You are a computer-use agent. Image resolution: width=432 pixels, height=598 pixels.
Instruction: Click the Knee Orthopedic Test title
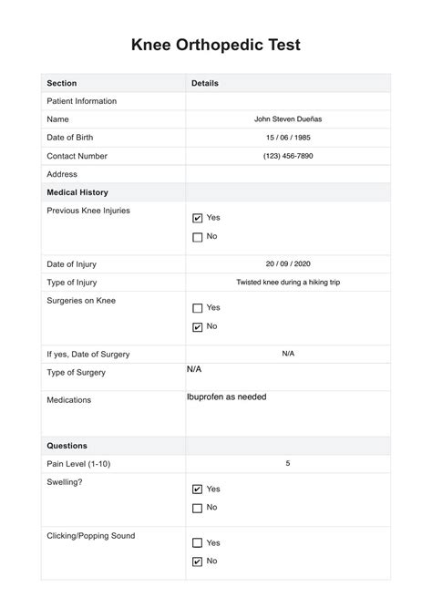[216, 45]
